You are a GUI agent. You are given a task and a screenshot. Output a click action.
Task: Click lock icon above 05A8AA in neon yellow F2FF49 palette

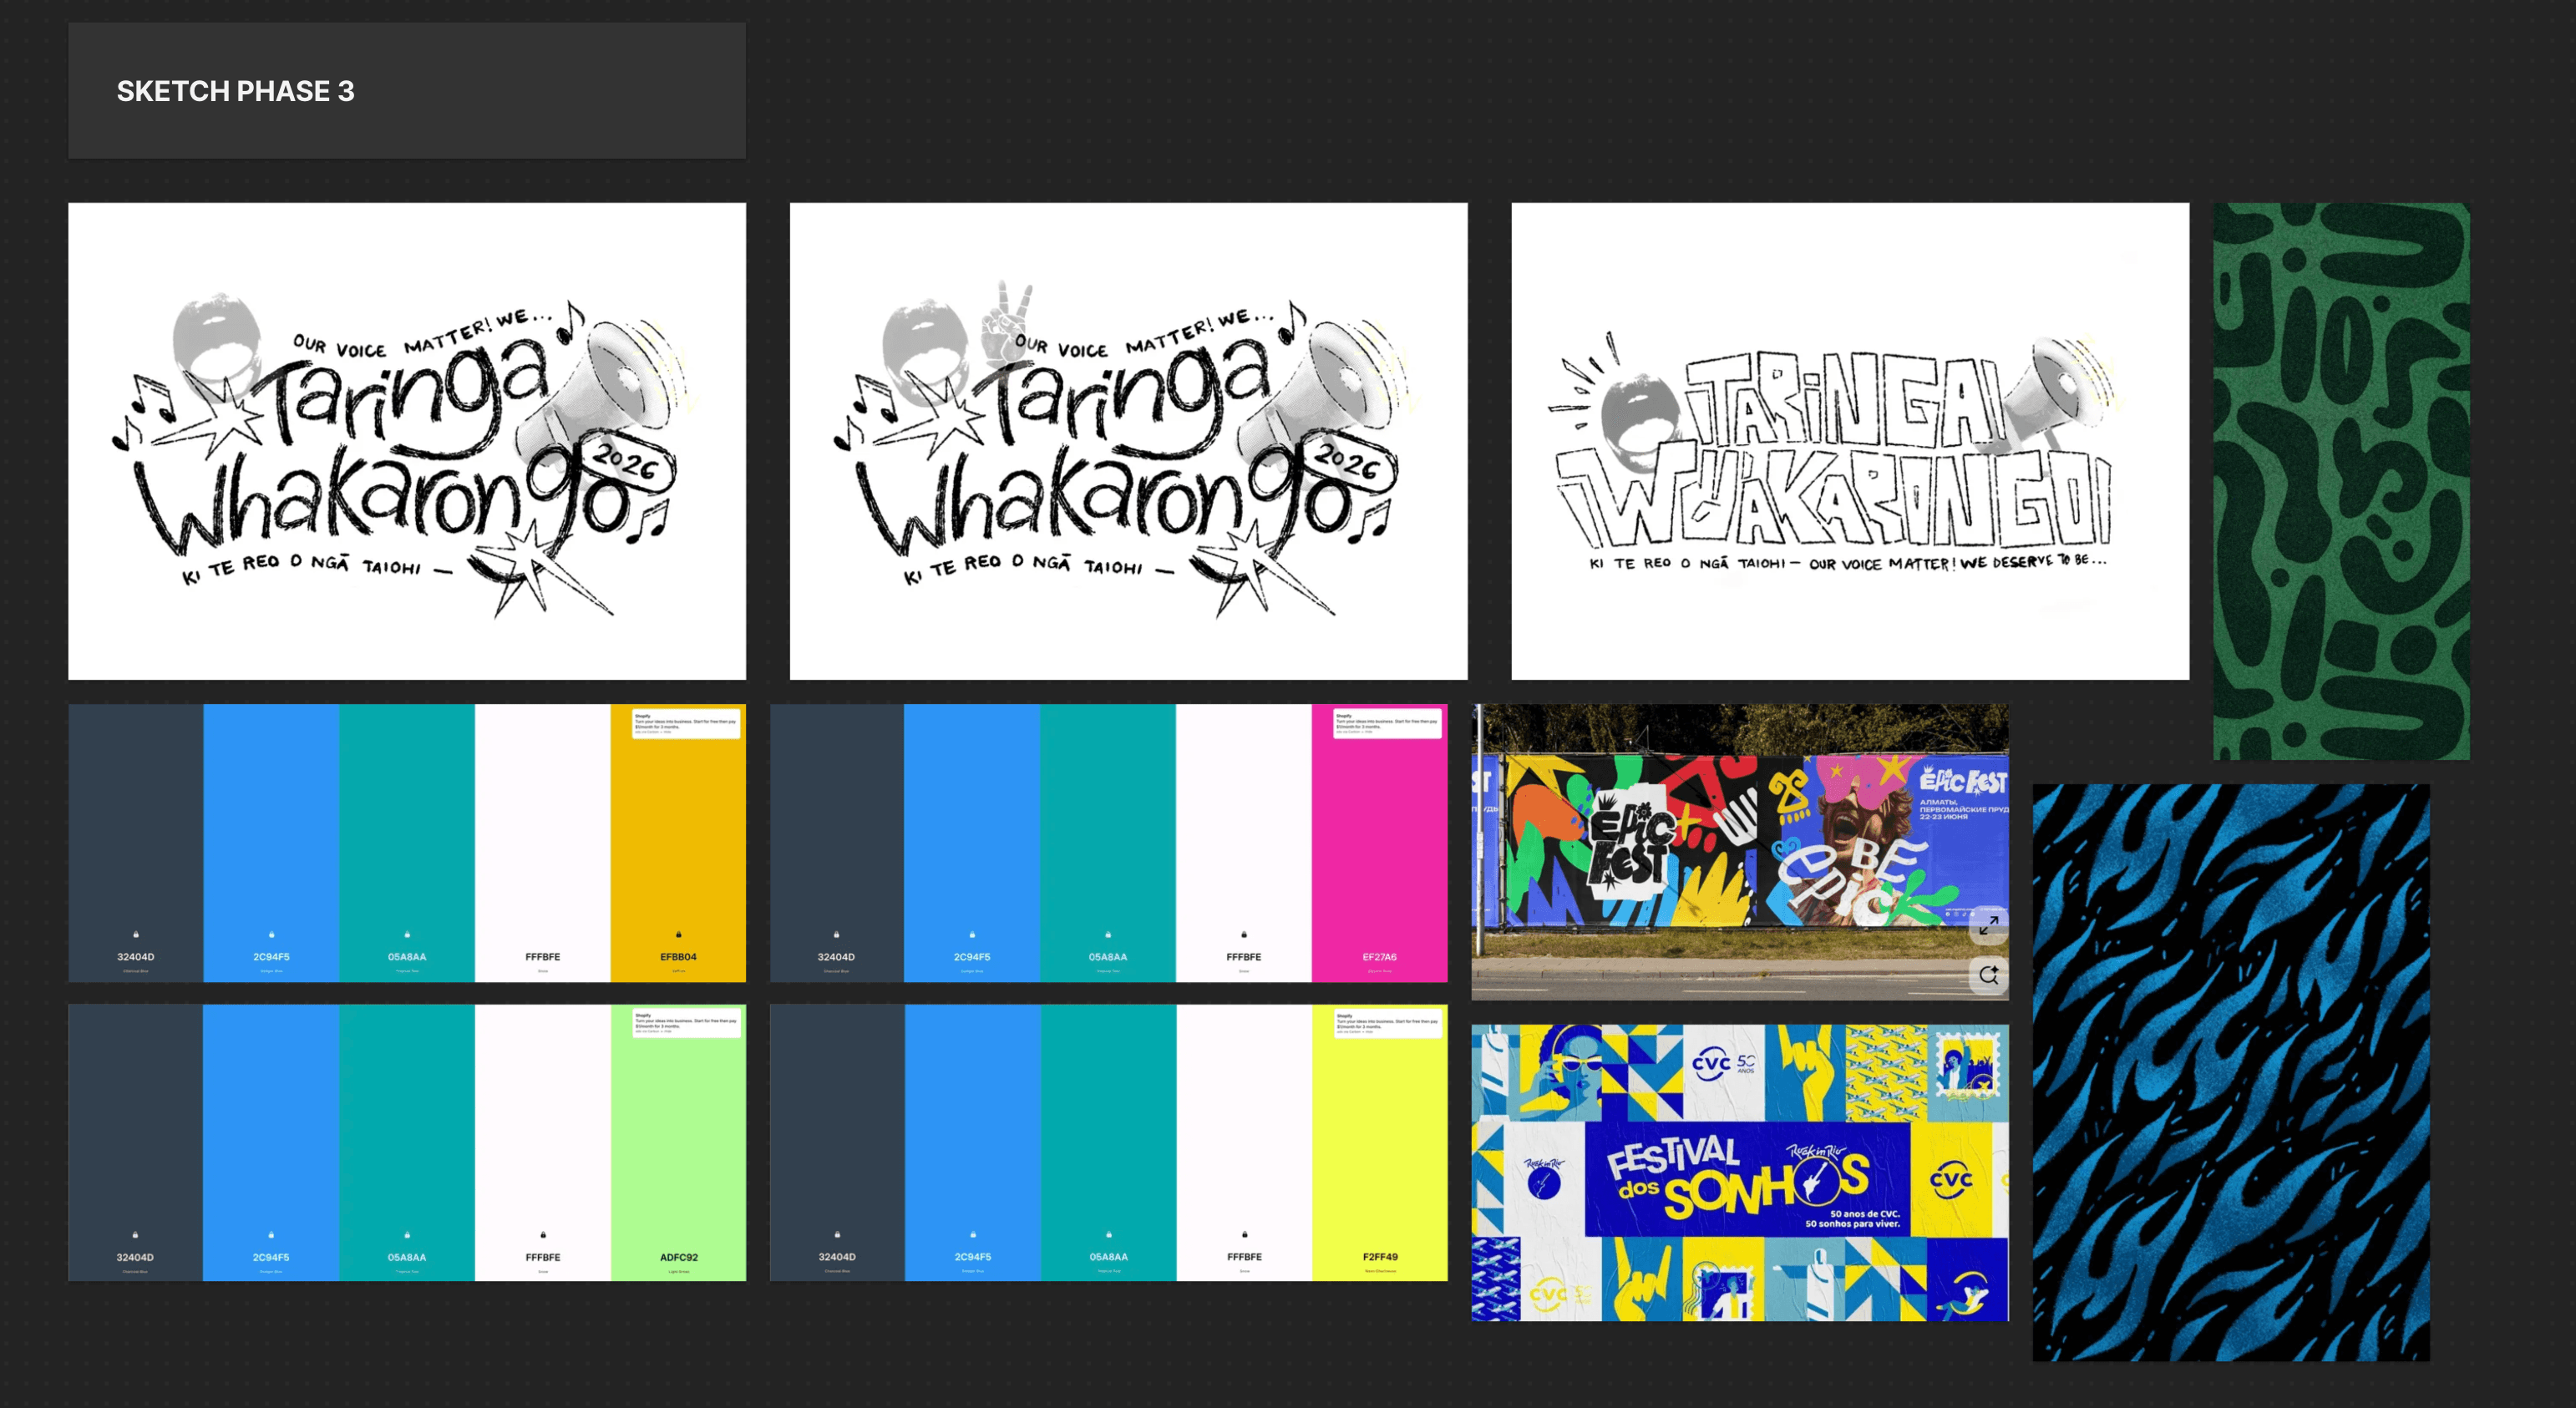coord(1108,1234)
